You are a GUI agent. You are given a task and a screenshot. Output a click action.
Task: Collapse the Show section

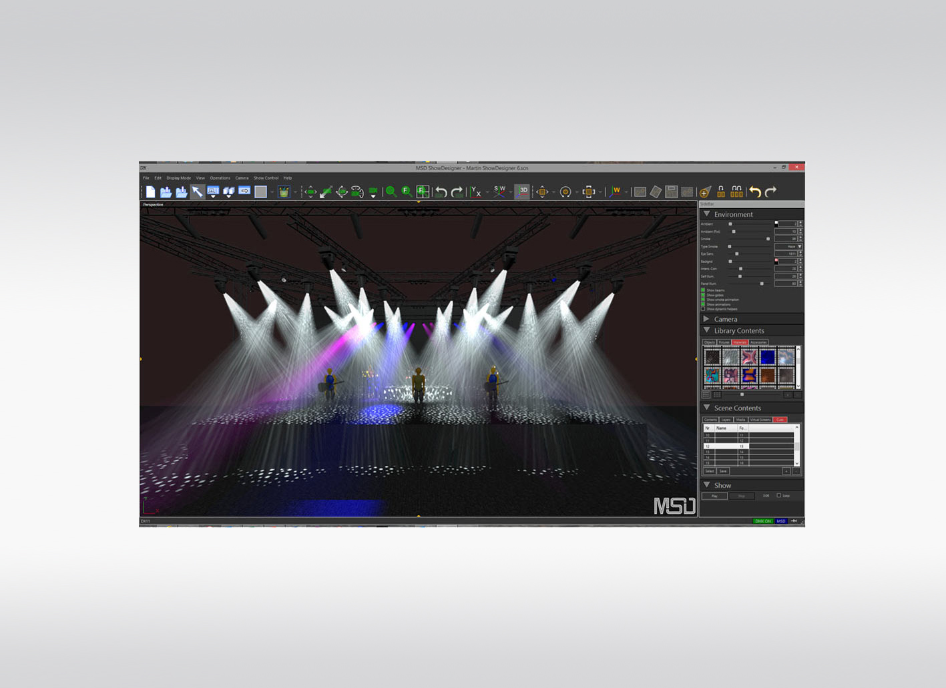[x=707, y=485]
